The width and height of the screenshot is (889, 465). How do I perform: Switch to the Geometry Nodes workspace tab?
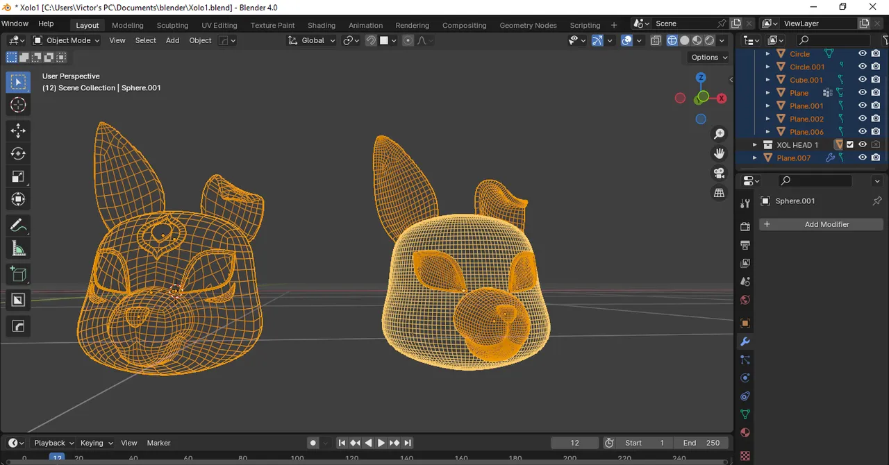[528, 25]
